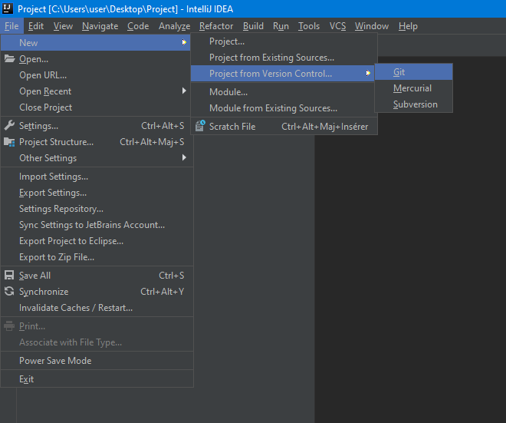Open Project Structure... dialog
Viewport: 506px width, 423px height.
[97, 142]
